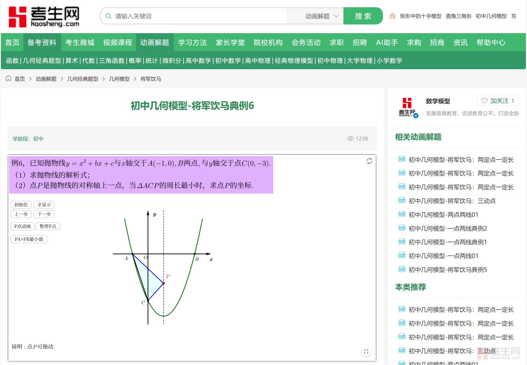
Task: Select the 初中数学 sub-navigation category
Action: click(x=228, y=61)
